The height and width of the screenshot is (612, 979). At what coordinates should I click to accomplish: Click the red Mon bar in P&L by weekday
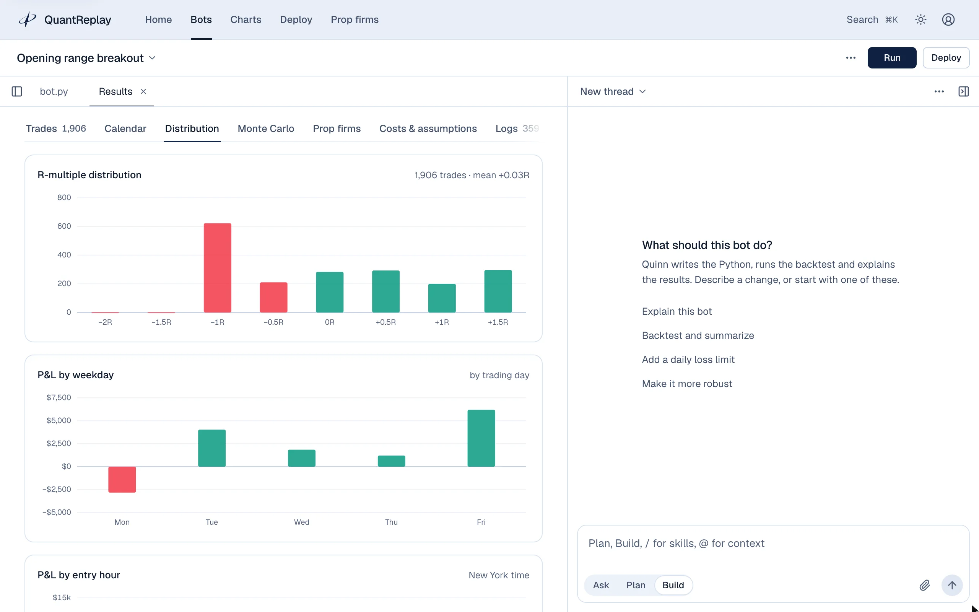(x=122, y=480)
